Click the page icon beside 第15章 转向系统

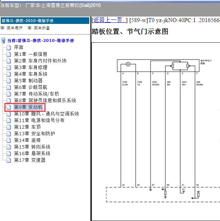click(9, 147)
